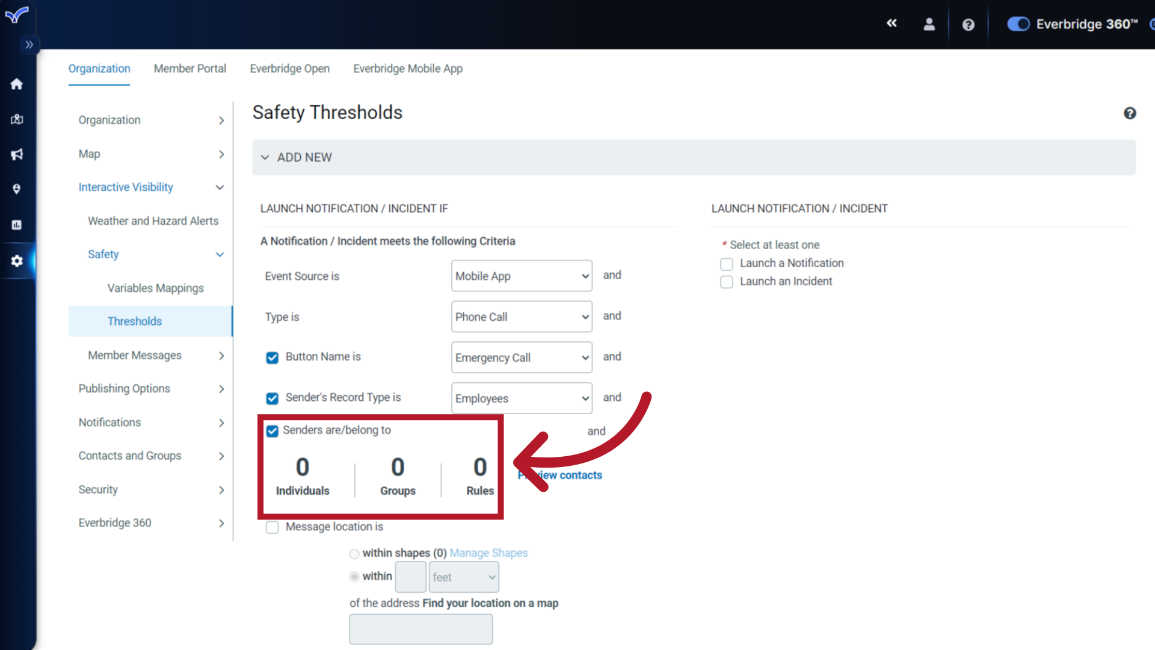
Task: Click the collapse double-arrow in top bar
Action: (892, 23)
